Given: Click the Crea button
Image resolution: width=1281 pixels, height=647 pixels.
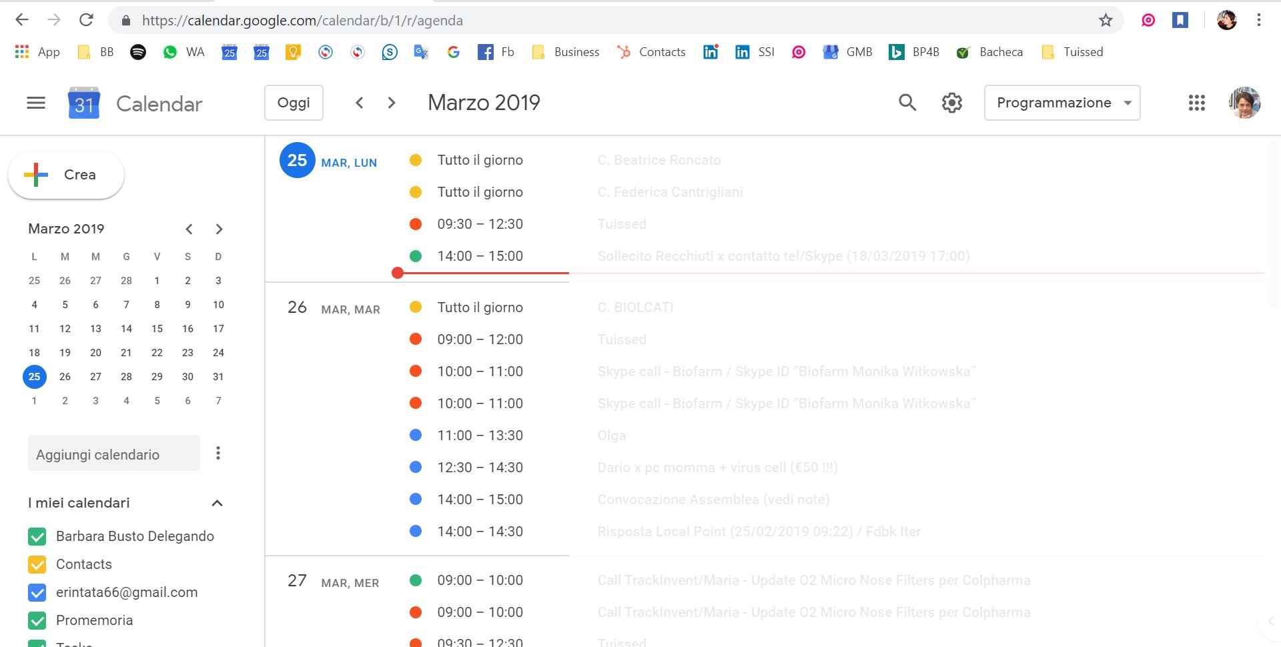Looking at the screenshot, I should click(66, 175).
